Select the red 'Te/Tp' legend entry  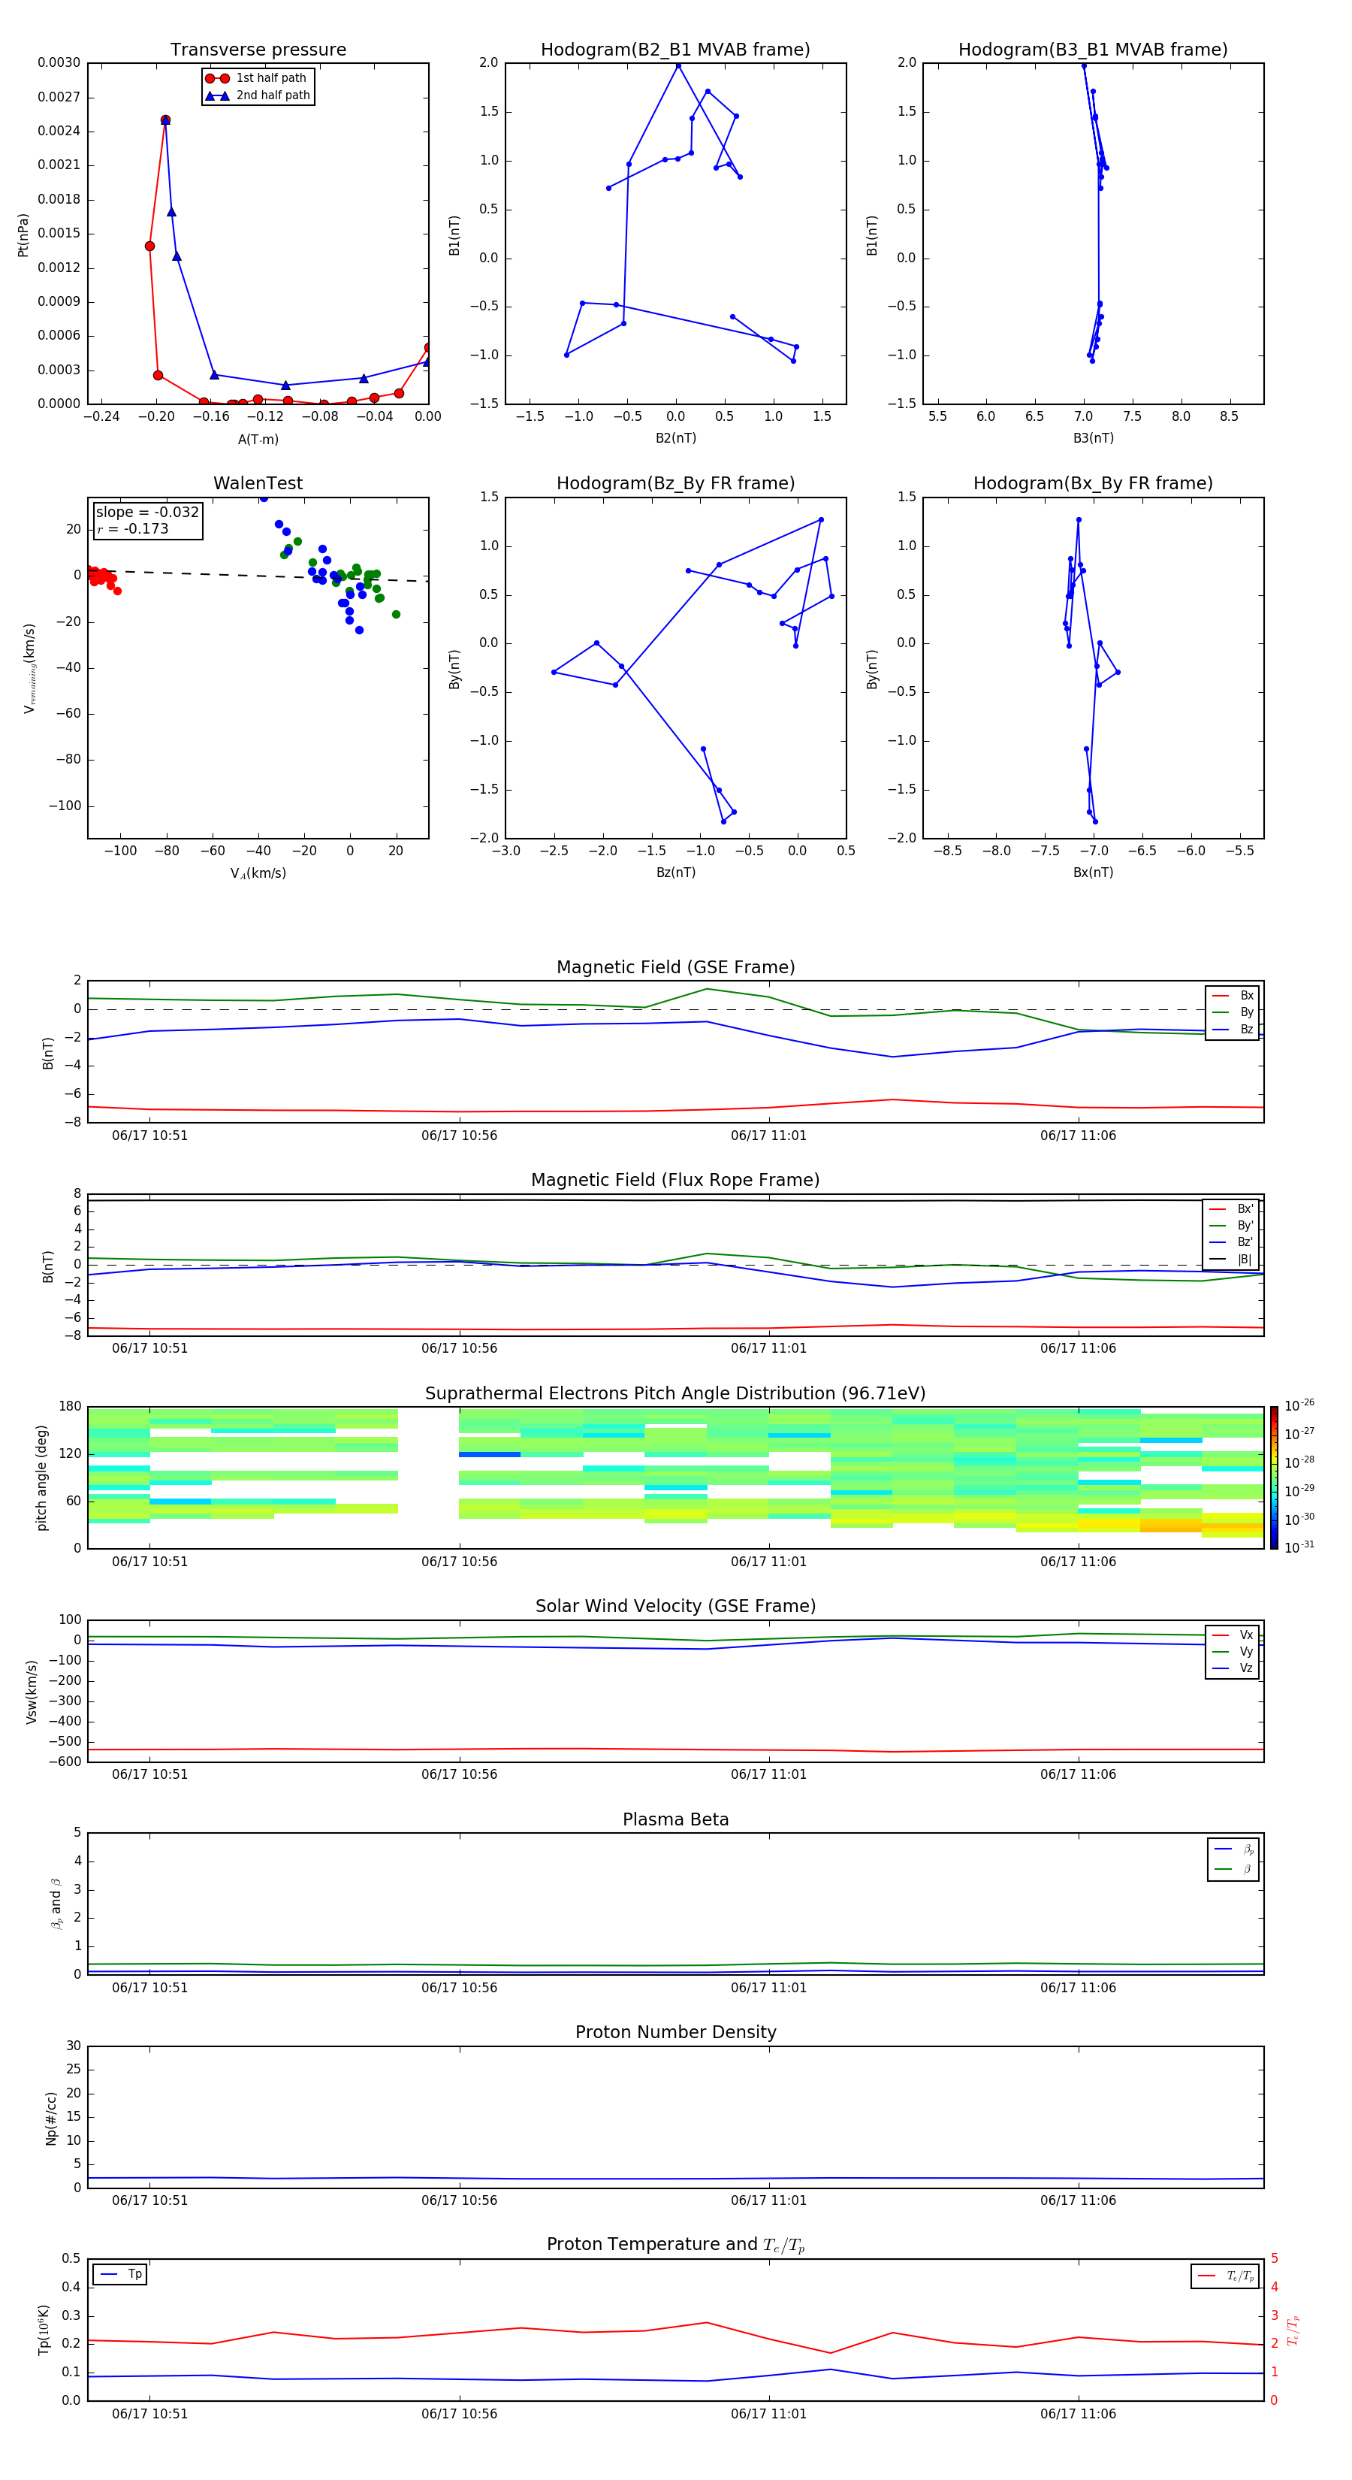click(1226, 2276)
